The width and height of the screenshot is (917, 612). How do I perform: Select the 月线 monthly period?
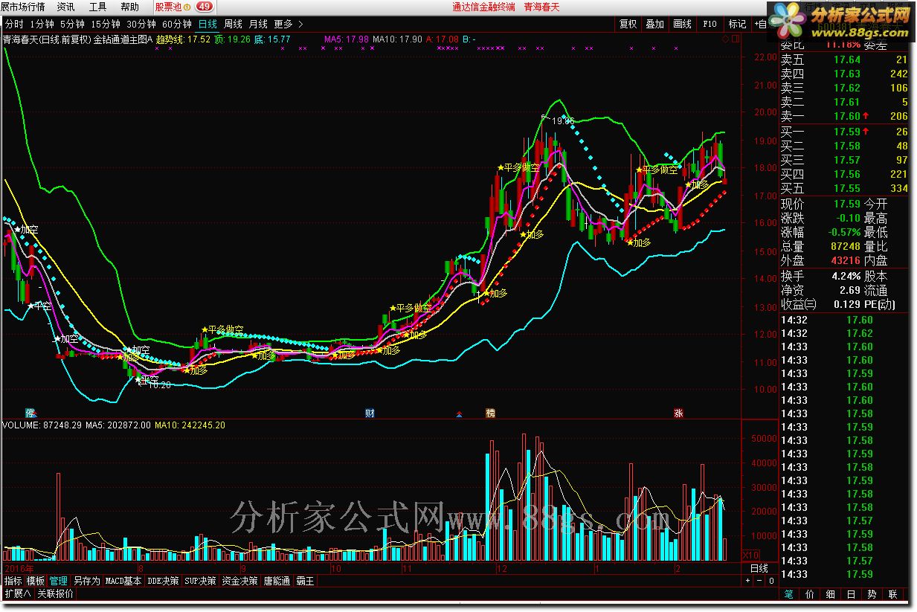pos(258,24)
